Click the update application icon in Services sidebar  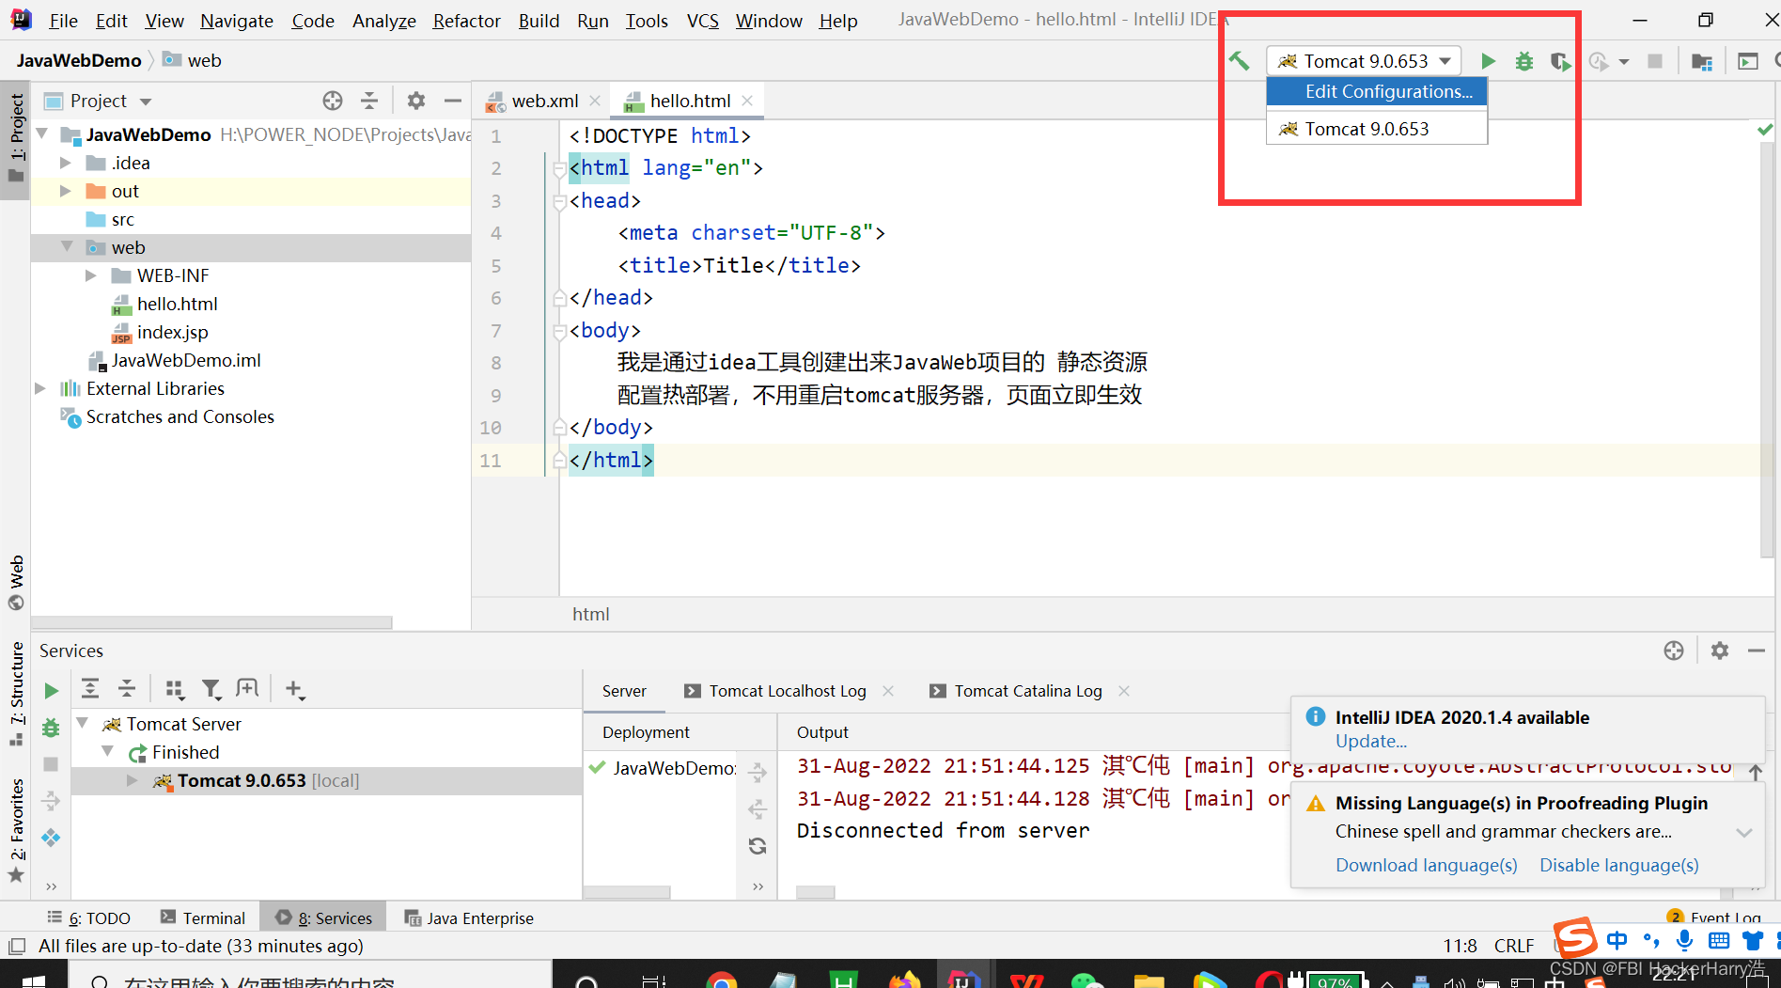51,838
